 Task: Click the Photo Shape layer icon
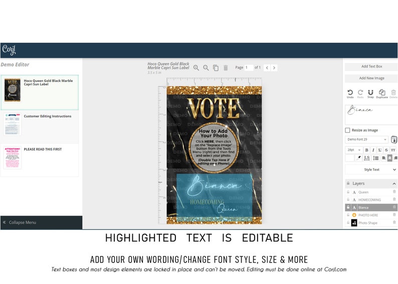354,223
